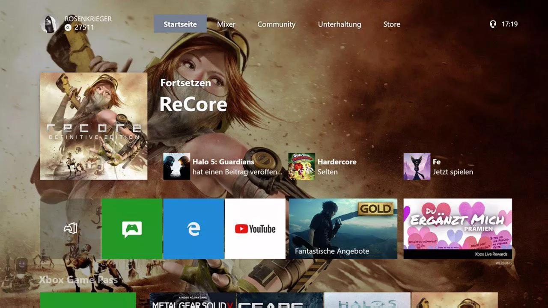548x308 pixels.
Task: Click the Gamerscore G icon
Action: pyautogui.click(x=68, y=27)
